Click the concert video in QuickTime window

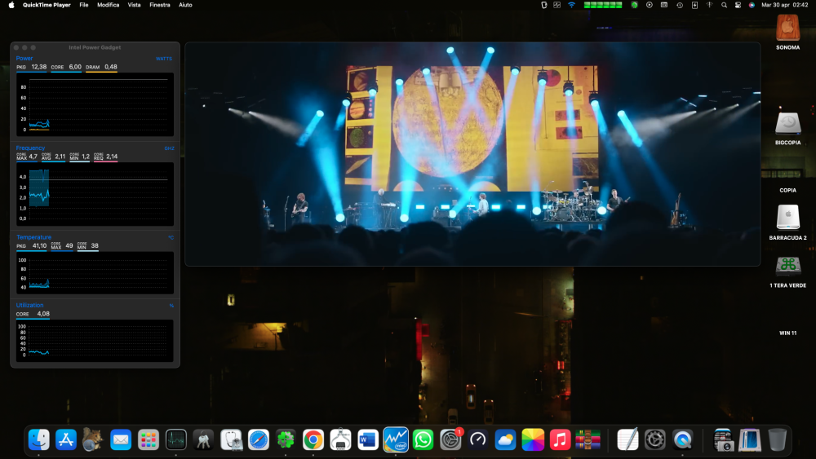point(472,154)
